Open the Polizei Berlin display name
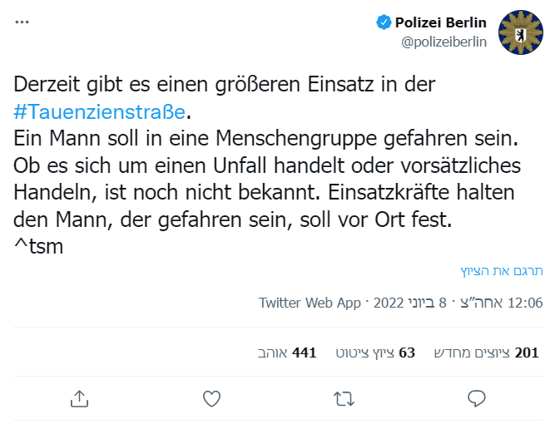This screenshot has width=550, height=424. tap(440, 22)
